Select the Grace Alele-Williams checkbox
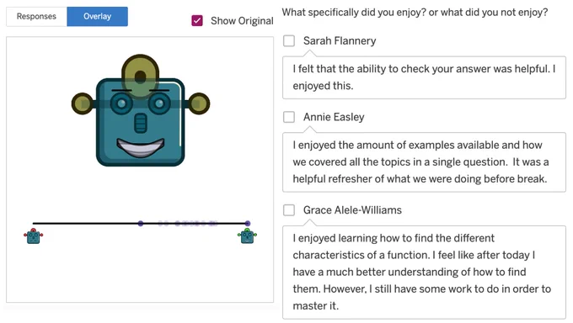This screenshot has height=323, width=573. pyautogui.click(x=289, y=209)
